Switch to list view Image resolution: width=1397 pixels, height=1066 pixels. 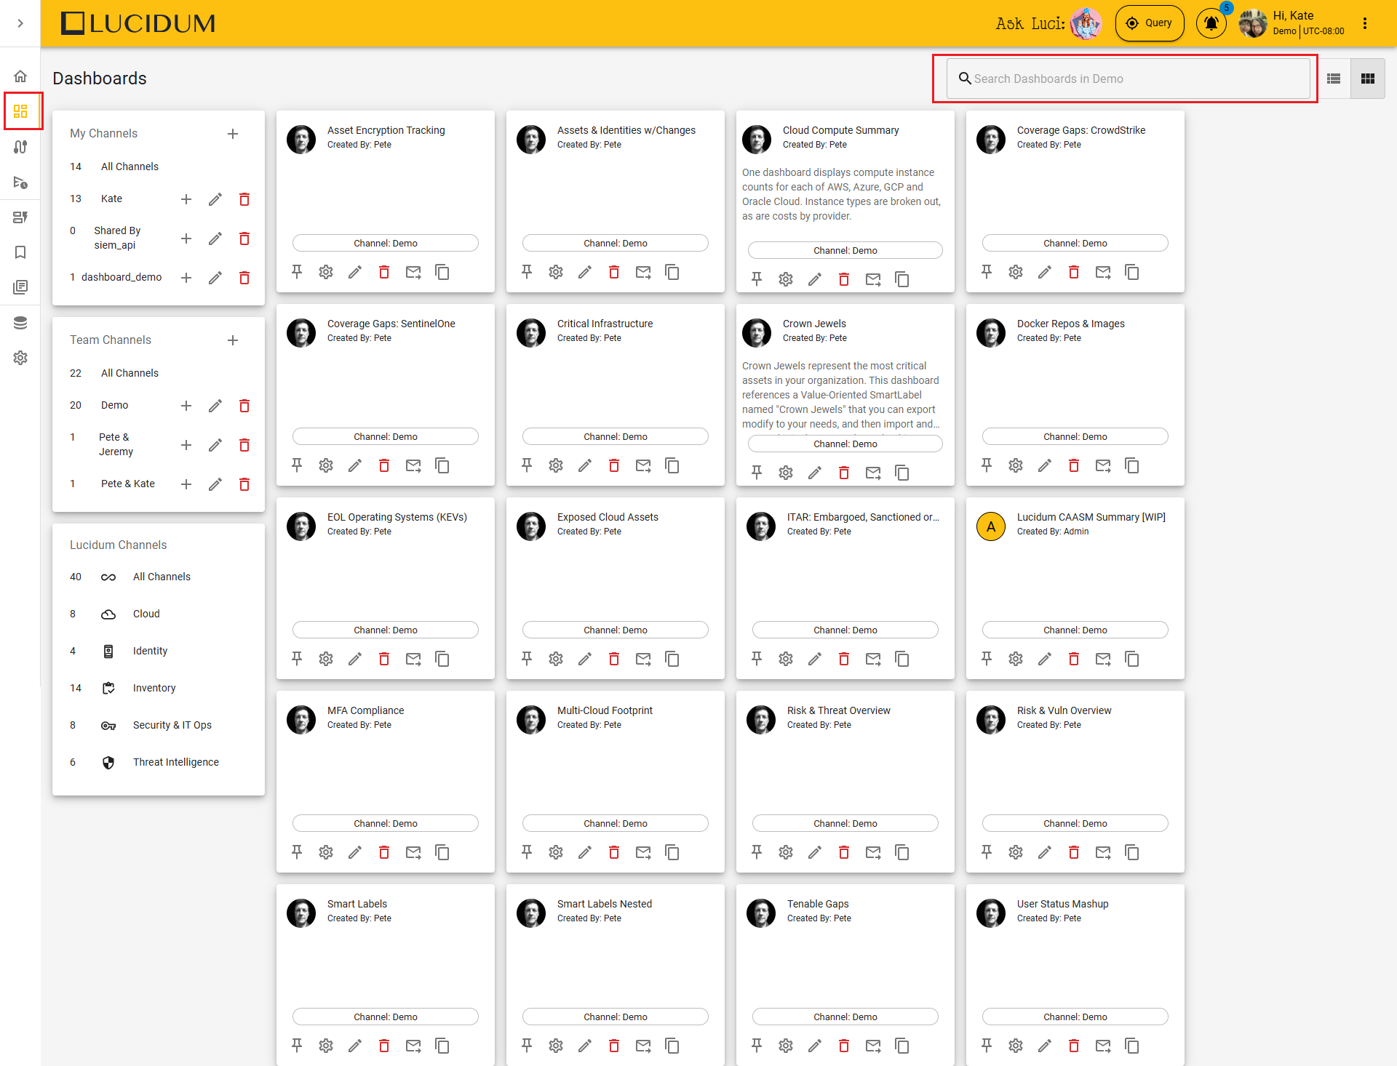tap(1334, 79)
